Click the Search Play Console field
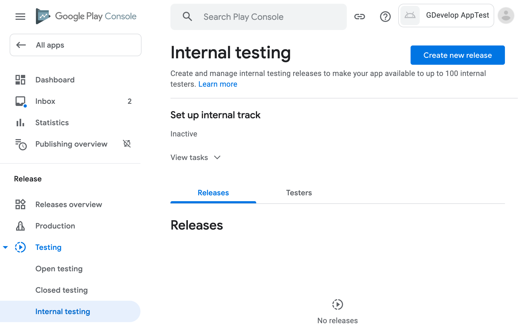This screenshot has width=521, height=328. pos(258,17)
